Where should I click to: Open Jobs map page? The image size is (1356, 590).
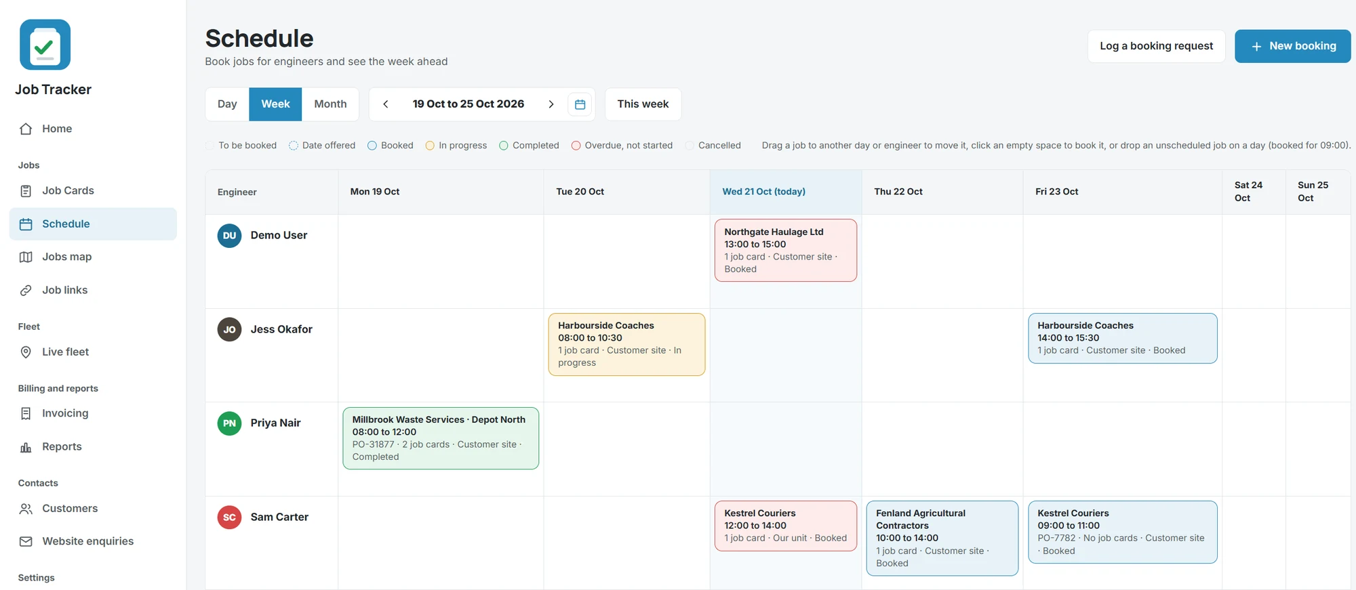click(x=93, y=257)
